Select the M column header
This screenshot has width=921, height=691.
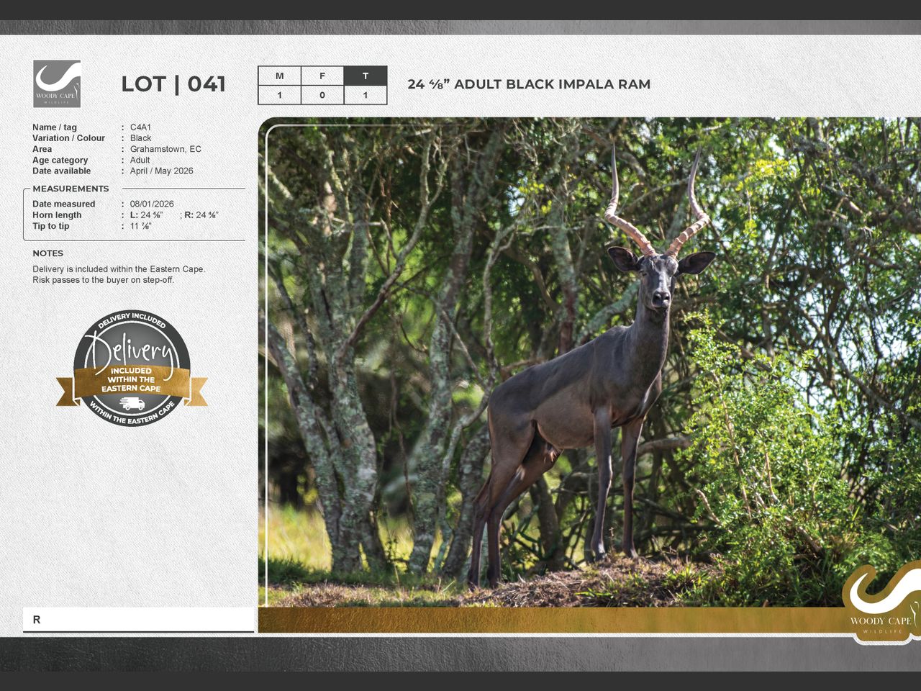[x=279, y=76]
